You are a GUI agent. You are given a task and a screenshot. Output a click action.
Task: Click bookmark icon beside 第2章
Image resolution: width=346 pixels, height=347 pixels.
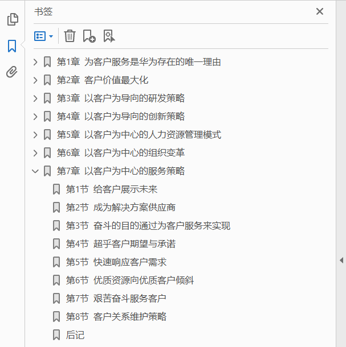47,80
